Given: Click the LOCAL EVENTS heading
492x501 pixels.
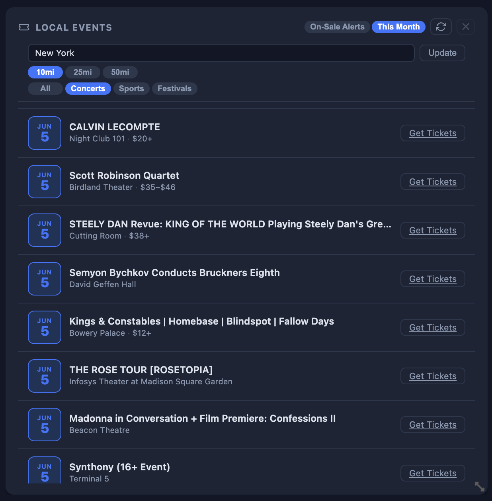Looking at the screenshot, I should click(74, 27).
